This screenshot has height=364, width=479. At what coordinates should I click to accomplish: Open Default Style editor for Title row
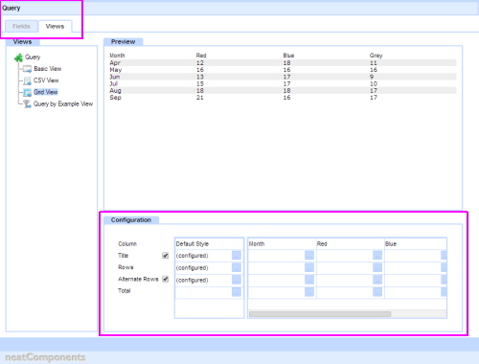point(237,256)
